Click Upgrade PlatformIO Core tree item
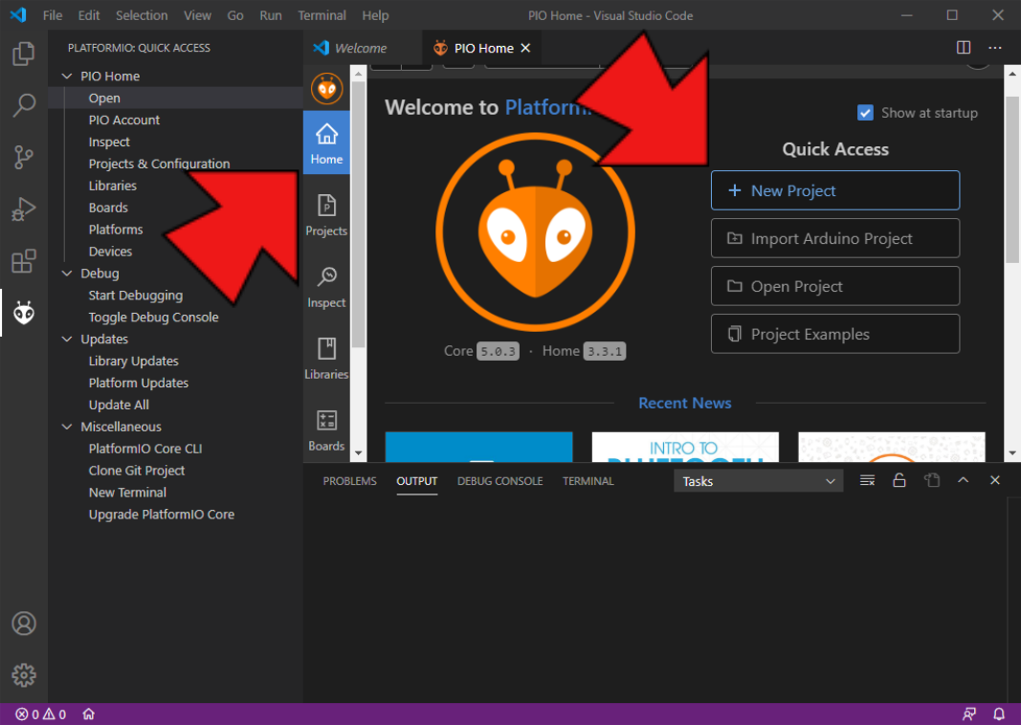Viewport: 1021px width, 725px height. (x=161, y=515)
